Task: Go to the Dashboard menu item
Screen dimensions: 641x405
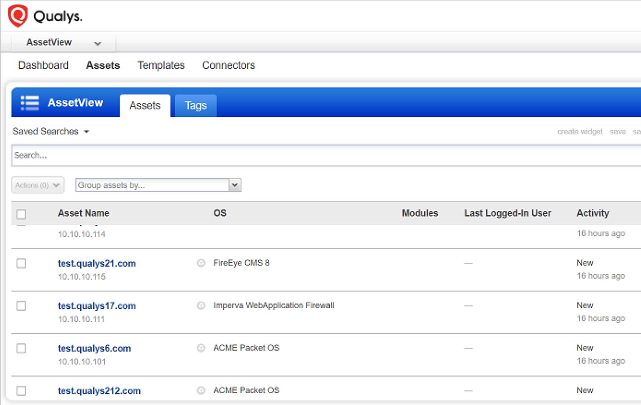Action: [x=43, y=65]
